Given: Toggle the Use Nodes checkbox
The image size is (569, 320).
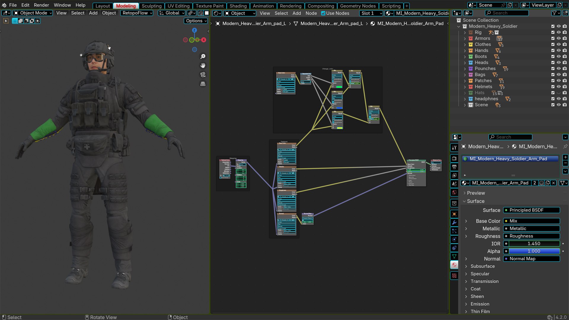Looking at the screenshot, I should point(323,13).
